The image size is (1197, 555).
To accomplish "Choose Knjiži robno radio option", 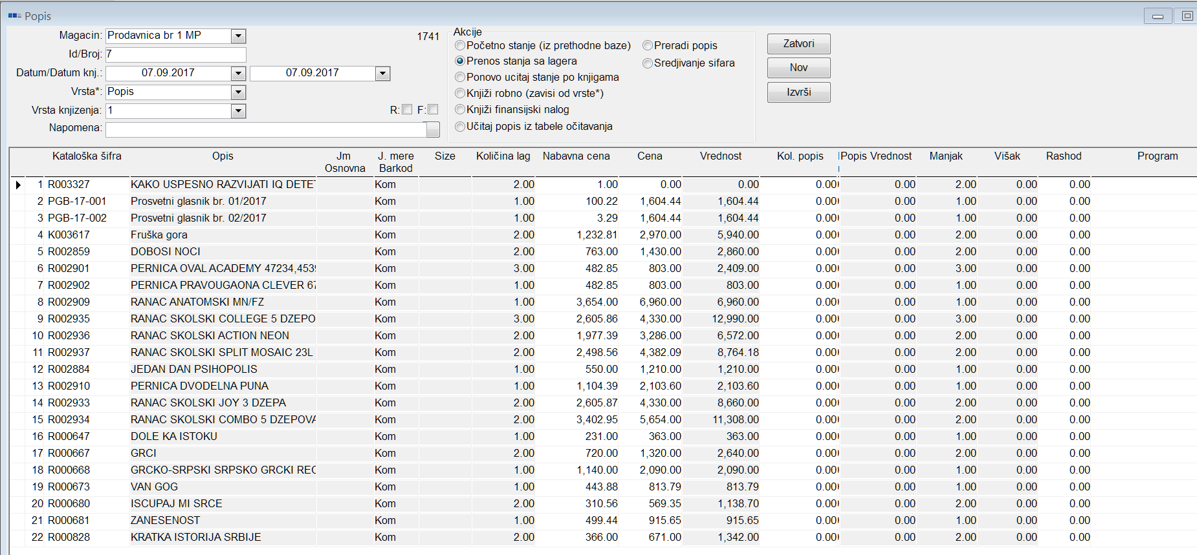I will [460, 94].
